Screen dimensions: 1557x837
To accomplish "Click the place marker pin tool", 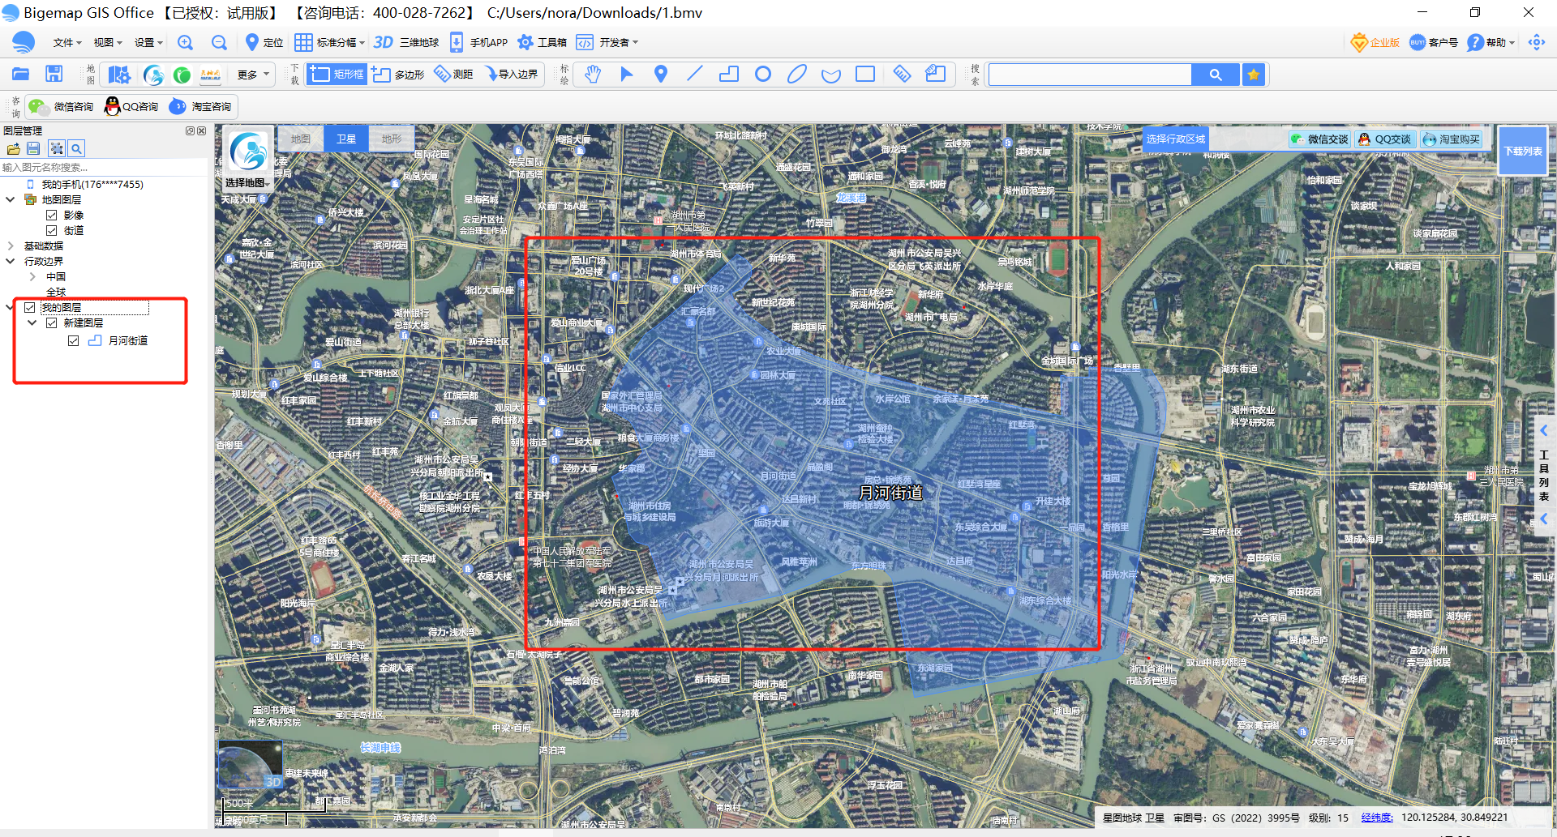I will point(661,75).
